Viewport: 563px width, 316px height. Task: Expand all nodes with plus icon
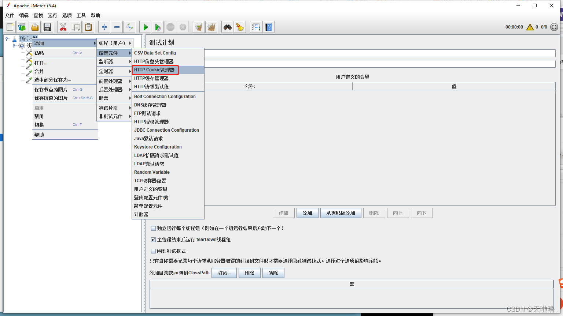[x=104, y=27]
